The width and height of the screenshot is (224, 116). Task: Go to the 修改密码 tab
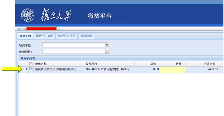pyautogui.click(x=86, y=36)
